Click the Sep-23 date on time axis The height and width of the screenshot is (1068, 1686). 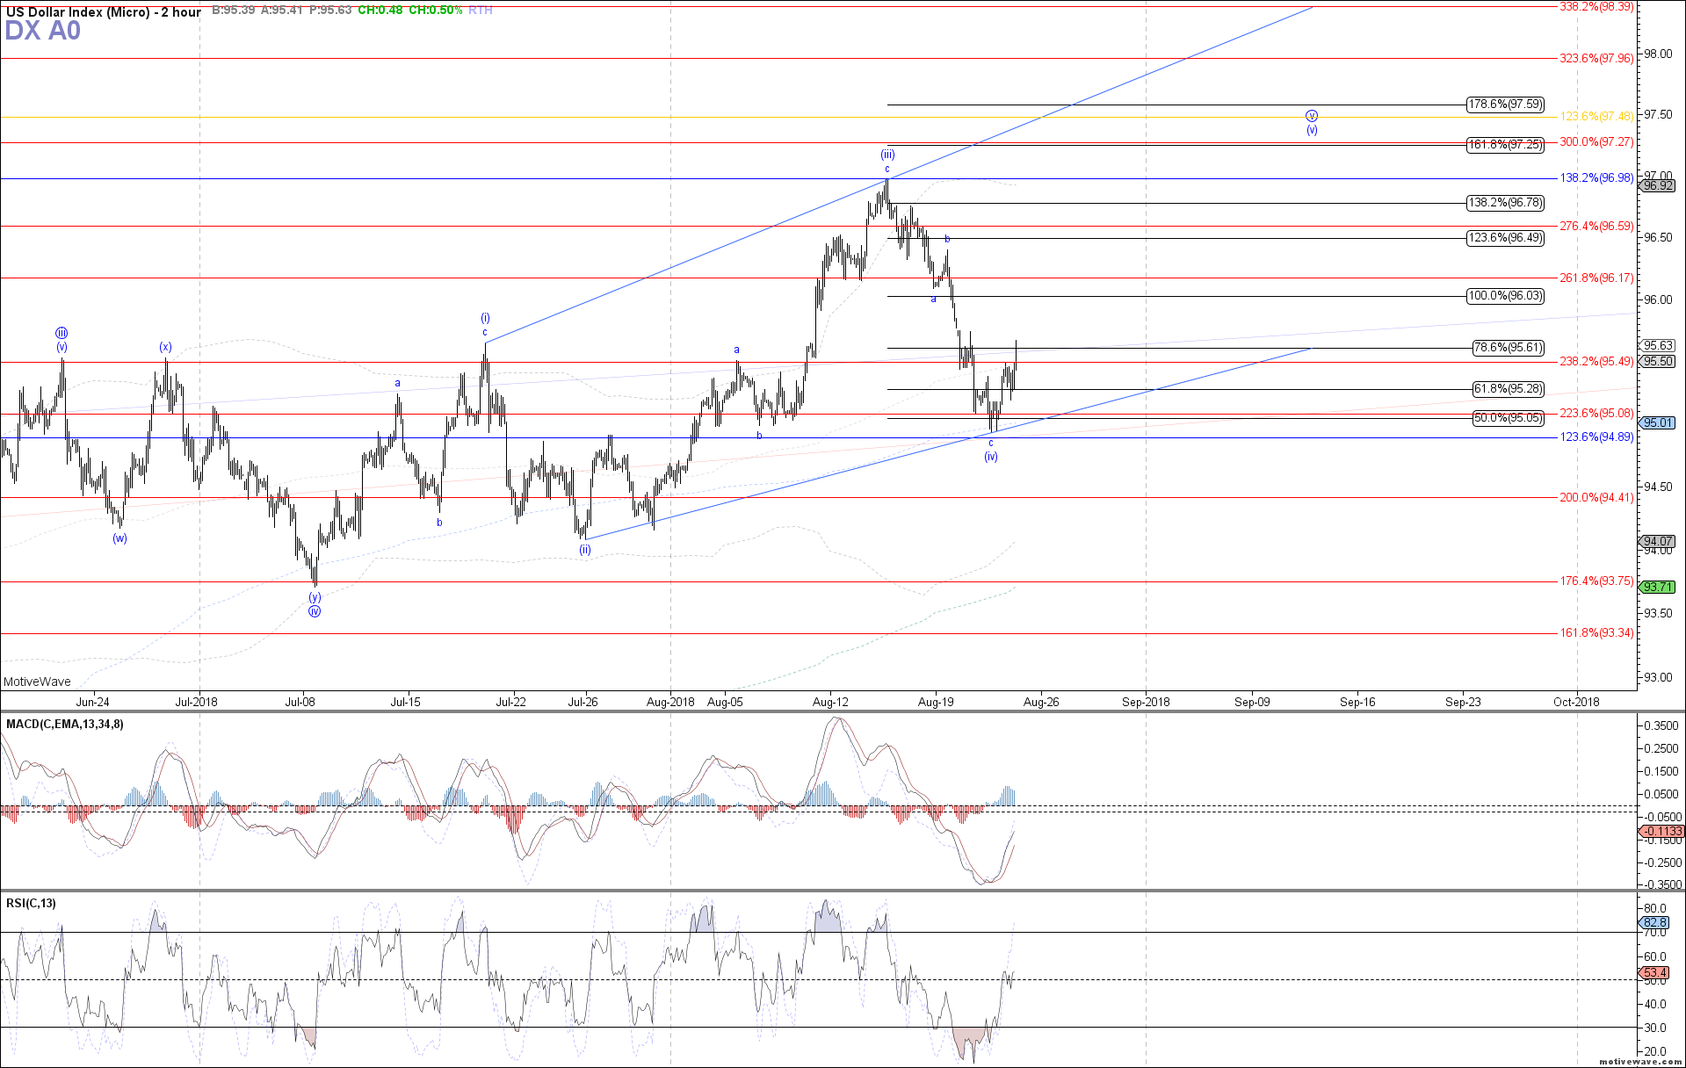[x=1463, y=702]
